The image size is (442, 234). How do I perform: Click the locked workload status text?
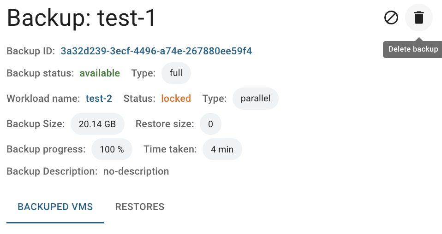[x=176, y=98]
